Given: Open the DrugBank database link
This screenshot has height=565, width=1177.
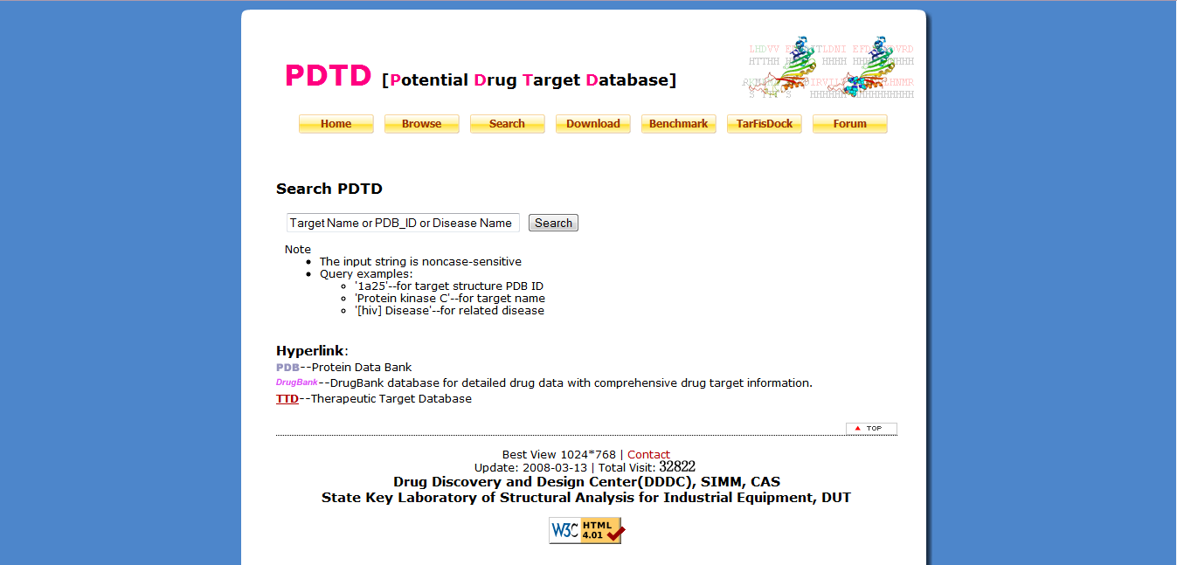Looking at the screenshot, I should click(295, 382).
